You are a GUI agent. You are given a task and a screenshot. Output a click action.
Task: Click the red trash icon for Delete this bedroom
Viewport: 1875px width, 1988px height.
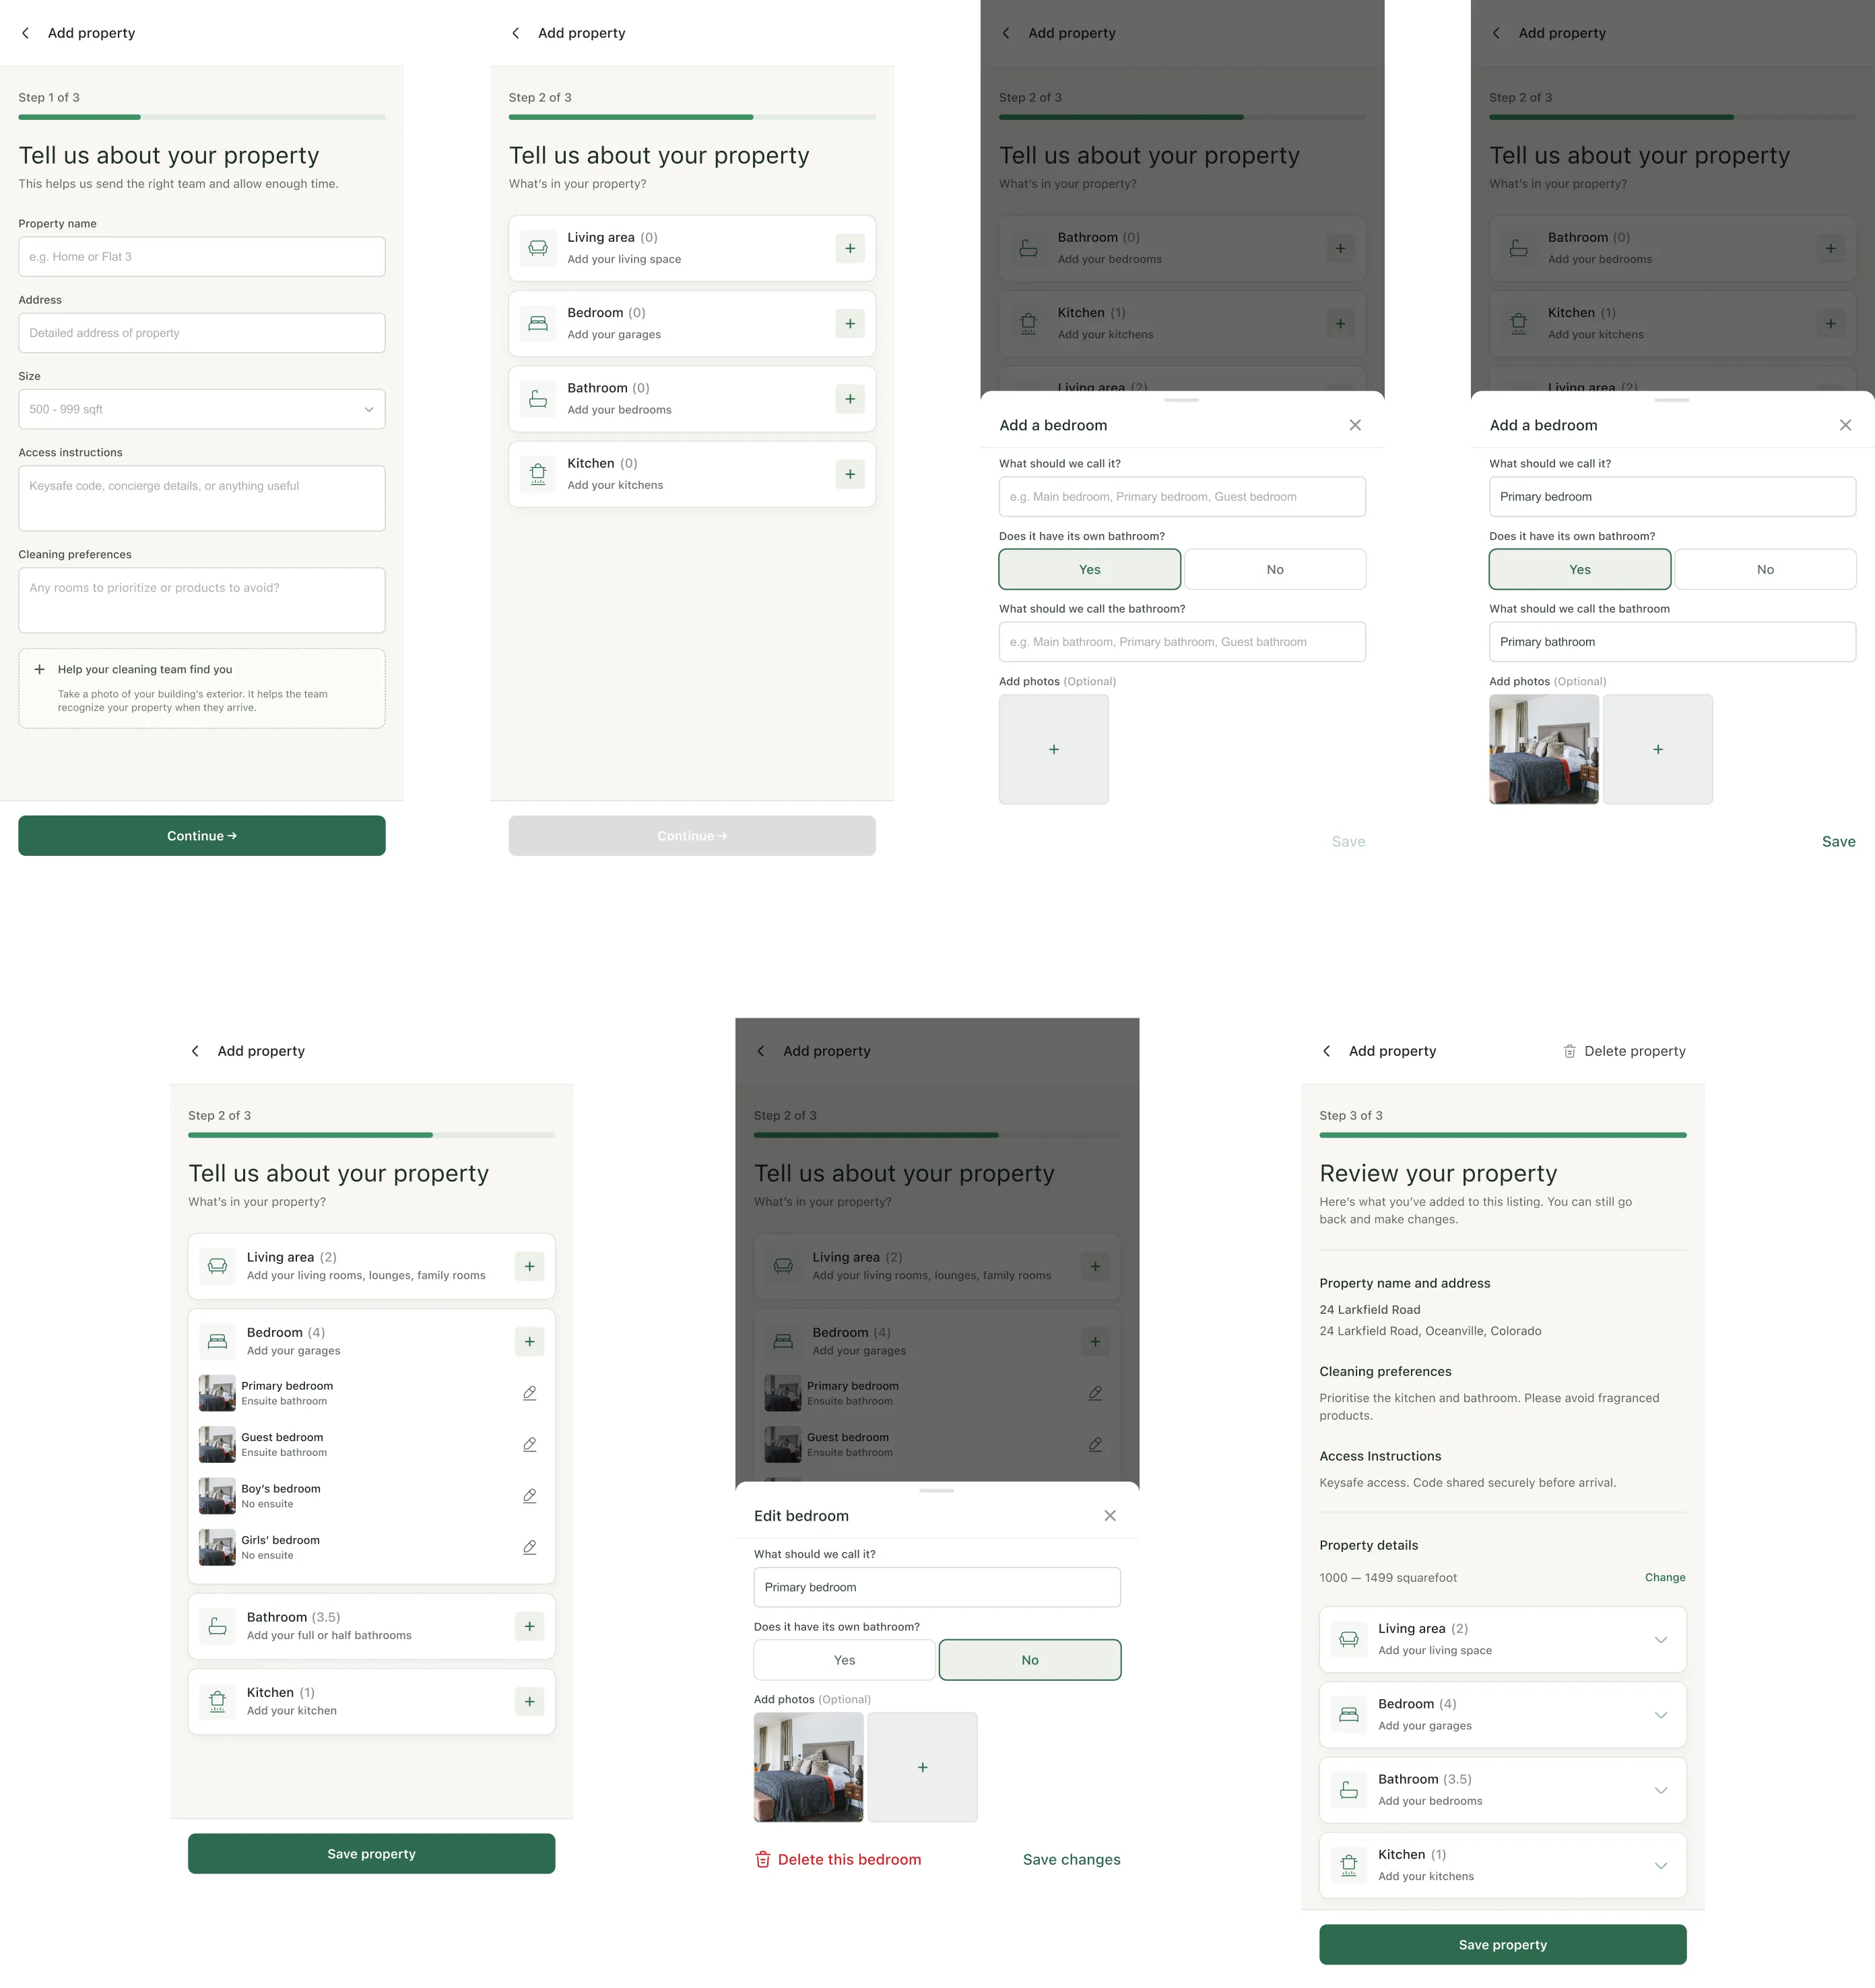coord(763,1859)
